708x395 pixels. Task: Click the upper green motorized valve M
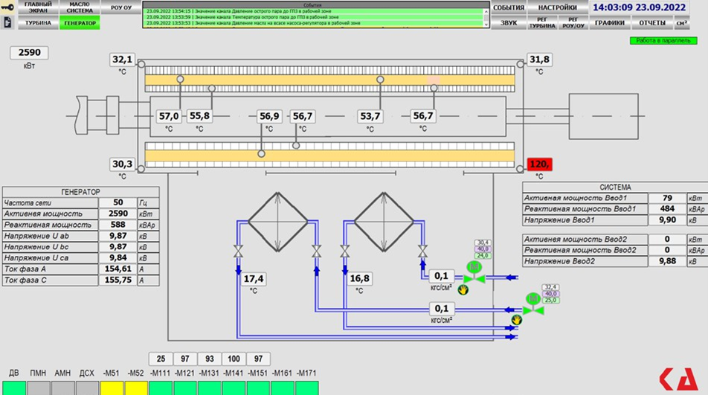(474, 274)
